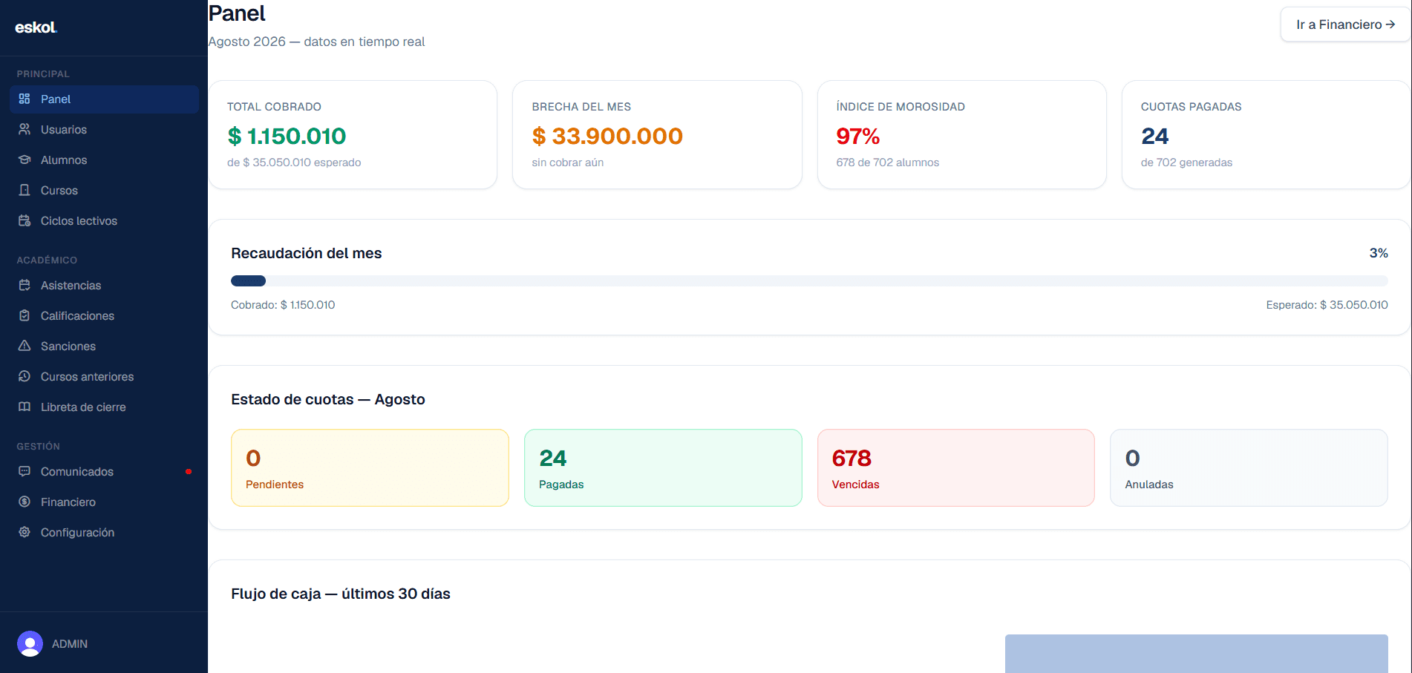Click the yellow Pendientes status tile
Viewport: 1412px width, 673px height.
370,468
